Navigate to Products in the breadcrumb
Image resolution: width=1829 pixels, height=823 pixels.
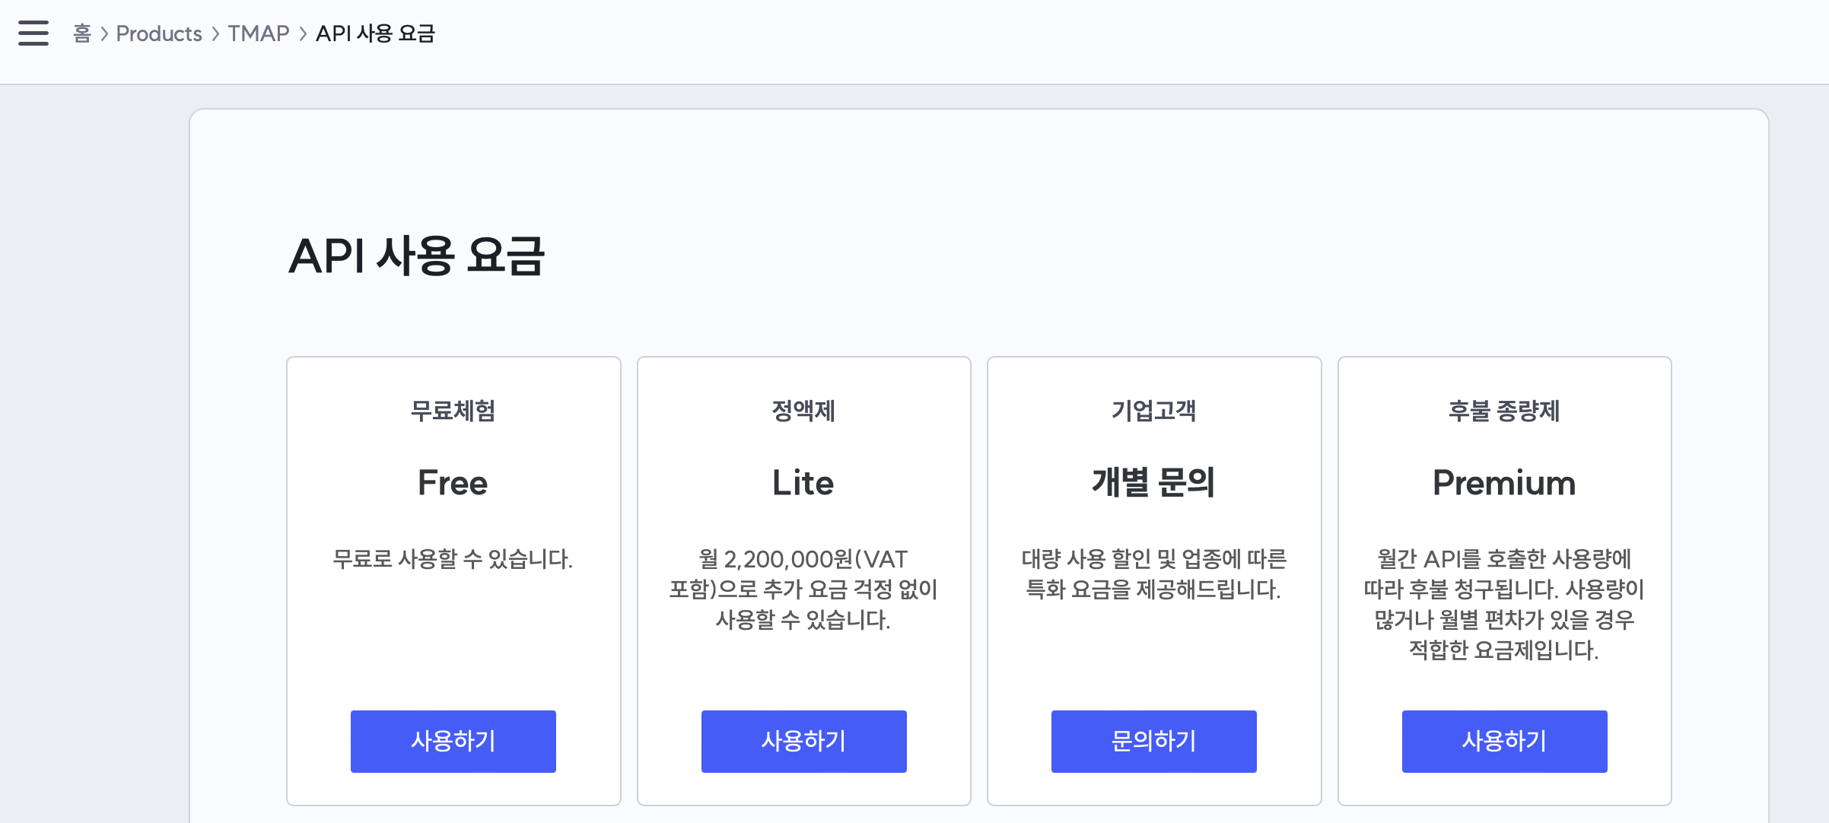159,33
